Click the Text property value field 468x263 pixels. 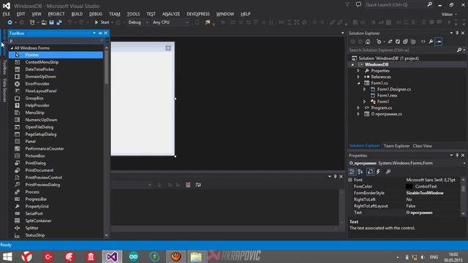(433, 213)
